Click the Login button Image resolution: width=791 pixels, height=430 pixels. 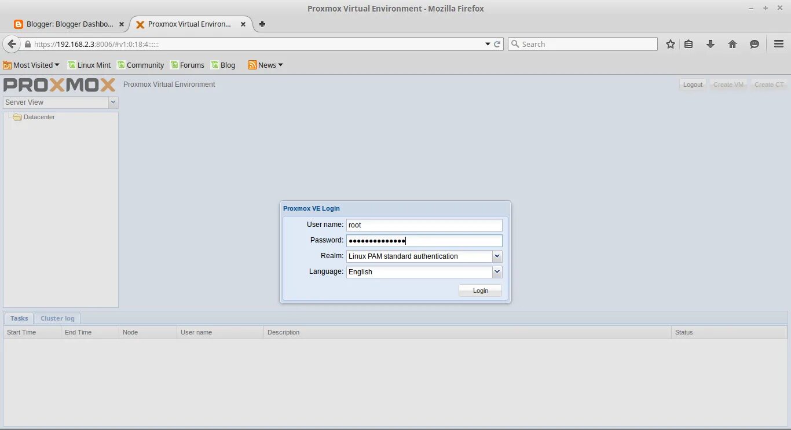pyautogui.click(x=480, y=291)
